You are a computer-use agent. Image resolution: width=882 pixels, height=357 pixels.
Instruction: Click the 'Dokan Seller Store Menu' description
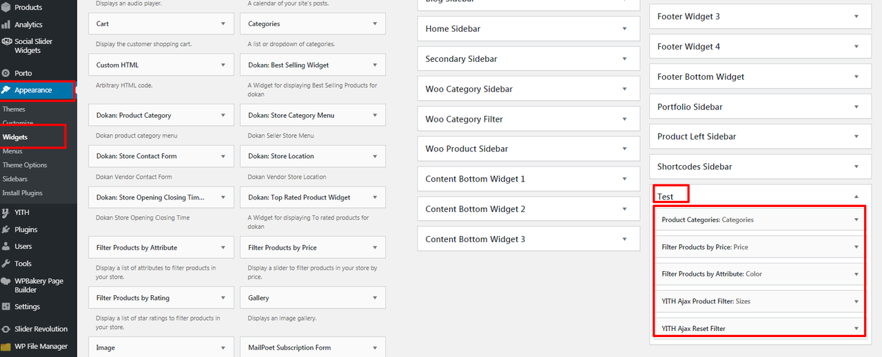point(280,136)
